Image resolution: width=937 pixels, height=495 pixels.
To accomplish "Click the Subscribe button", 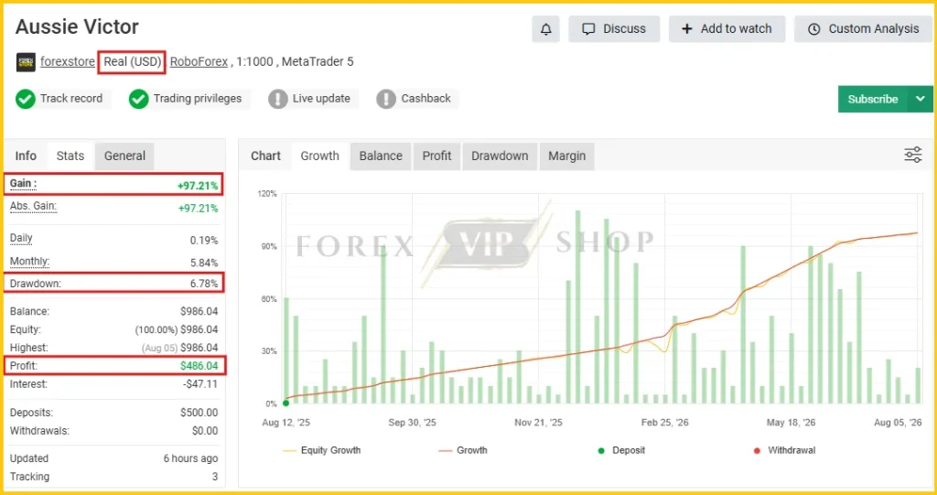I will [872, 99].
